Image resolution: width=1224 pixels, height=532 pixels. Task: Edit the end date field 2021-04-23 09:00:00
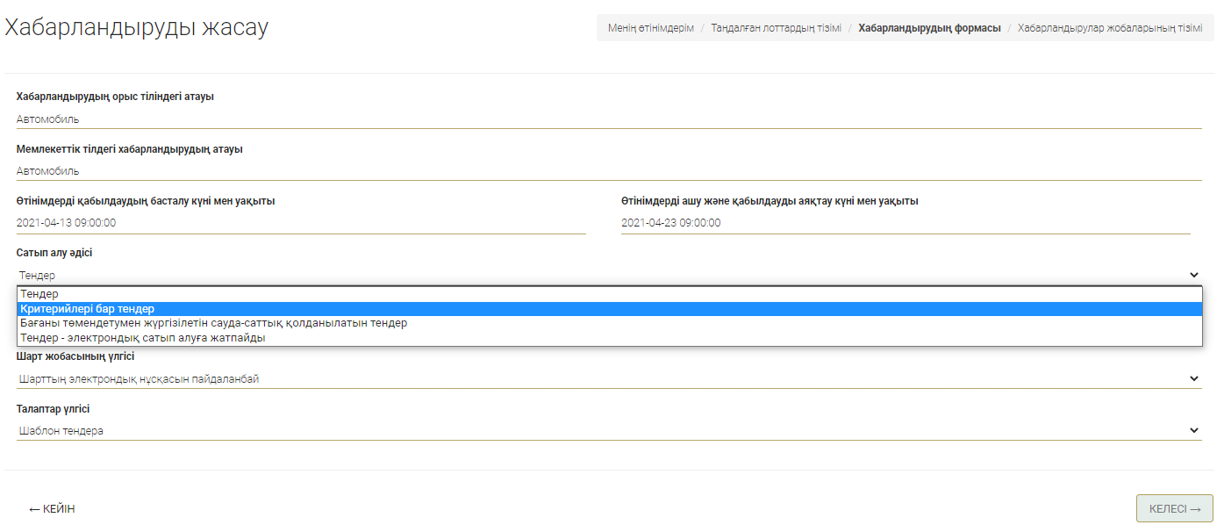[905, 223]
